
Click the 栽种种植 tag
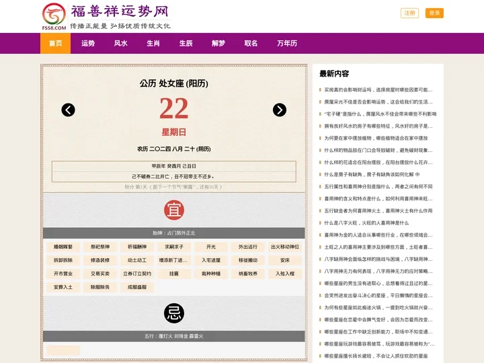211,274
